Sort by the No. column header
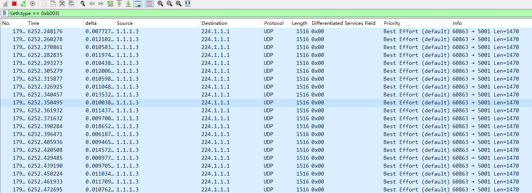The height and width of the screenshot is (193, 532). point(13,23)
